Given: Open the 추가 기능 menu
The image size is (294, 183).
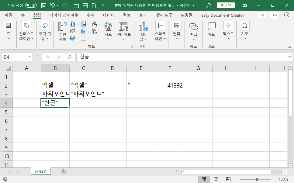Looking at the screenshot, I should (45, 31).
